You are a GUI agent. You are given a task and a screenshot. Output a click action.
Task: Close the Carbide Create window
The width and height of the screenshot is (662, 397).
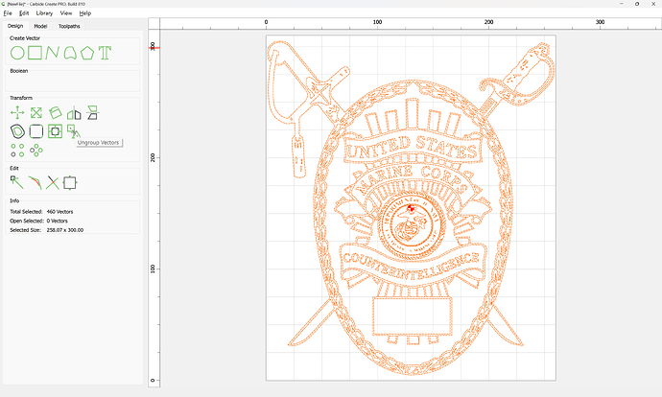point(653,4)
